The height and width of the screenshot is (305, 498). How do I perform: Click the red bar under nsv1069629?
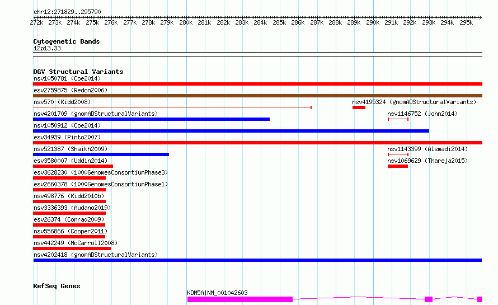pos(398,166)
